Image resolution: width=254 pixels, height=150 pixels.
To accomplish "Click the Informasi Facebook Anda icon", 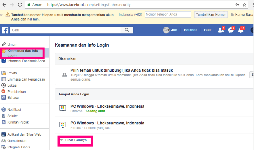I will coord(3,61).
